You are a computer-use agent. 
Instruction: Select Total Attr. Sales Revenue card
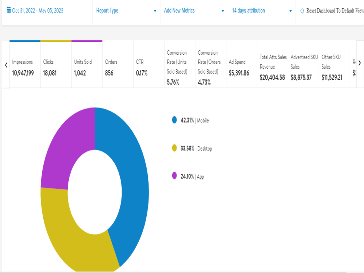click(273, 64)
